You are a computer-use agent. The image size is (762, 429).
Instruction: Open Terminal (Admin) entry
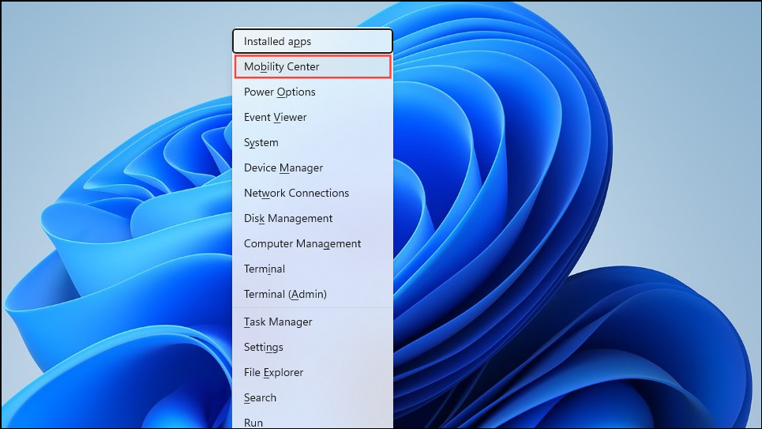(313, 294)
